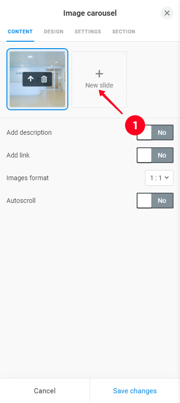Enable the Add link switch
The height and width of the screenshot is (403, 180).
point(155,155)
